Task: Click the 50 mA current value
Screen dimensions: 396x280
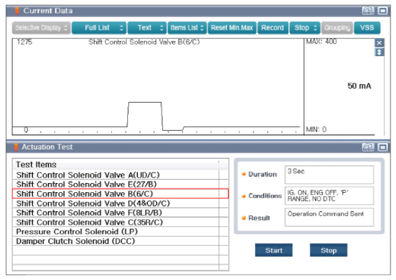Action: 359,86
